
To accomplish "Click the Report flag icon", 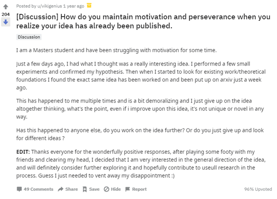I will (x=127, y=189).
